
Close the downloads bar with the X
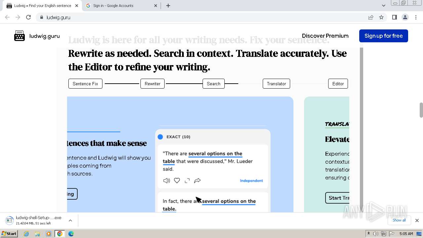pos(417,220)
